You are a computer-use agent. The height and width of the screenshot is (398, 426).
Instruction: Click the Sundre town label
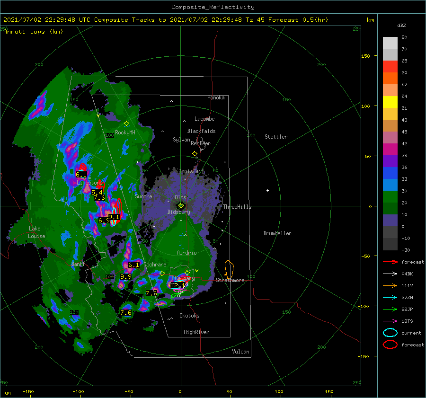pyautogui.click(x=143, y=196)
